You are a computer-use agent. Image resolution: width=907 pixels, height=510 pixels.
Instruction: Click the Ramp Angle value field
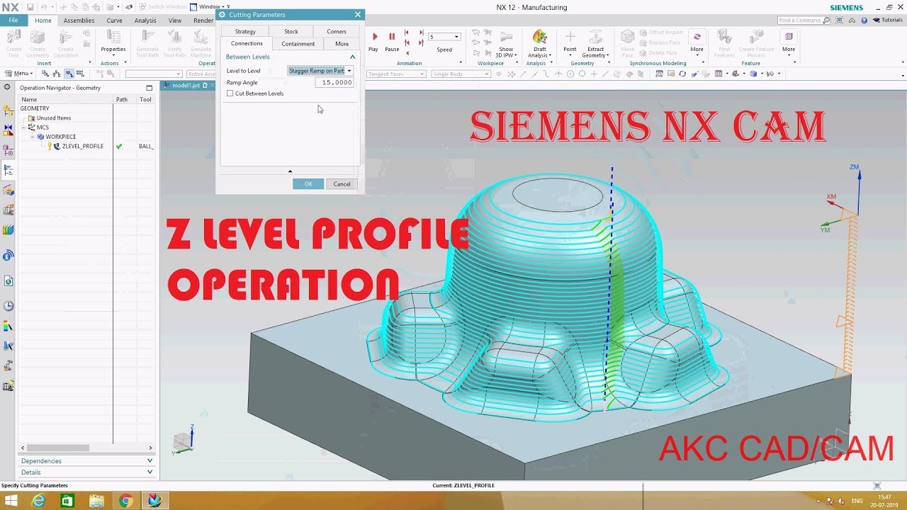(334, 82)
